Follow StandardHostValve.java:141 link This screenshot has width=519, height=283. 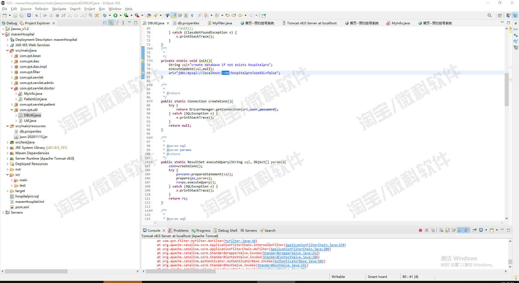tap(282, 265)
